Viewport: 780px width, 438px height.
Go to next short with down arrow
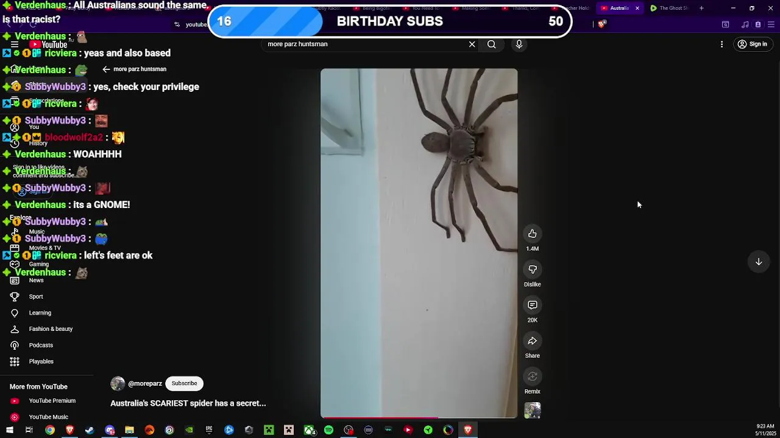point(759,262)
